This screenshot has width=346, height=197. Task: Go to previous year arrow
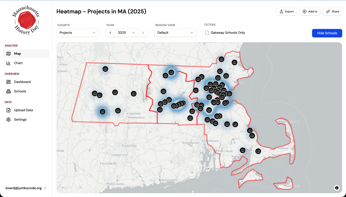(110, 33)
